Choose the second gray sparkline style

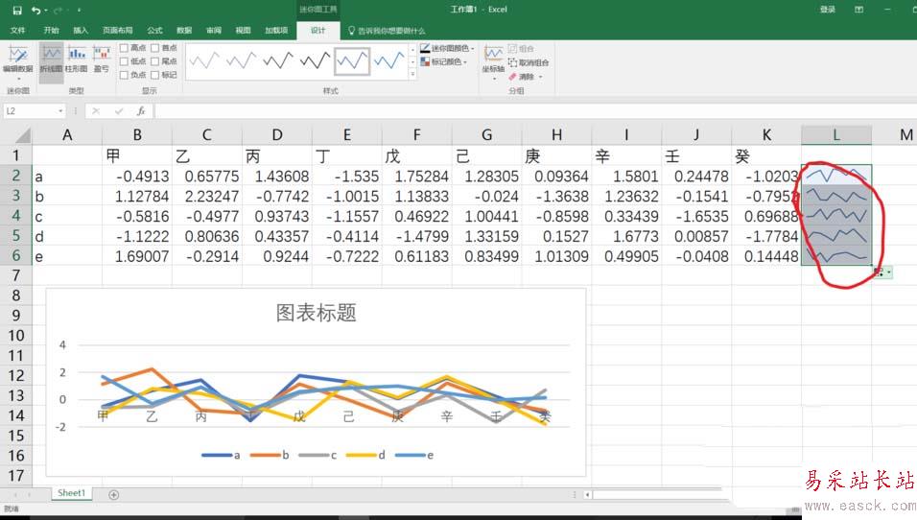pos(242,60)
